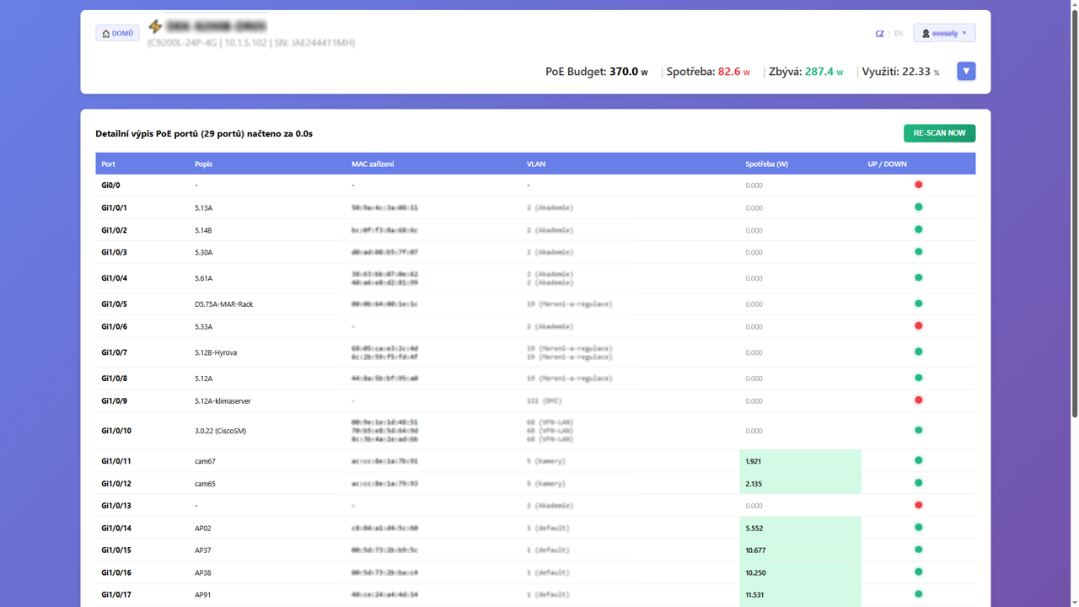Open the user account dropdown
This screenshot has height=607, width=1079.
pyautogui.click(x=944, y=33)
